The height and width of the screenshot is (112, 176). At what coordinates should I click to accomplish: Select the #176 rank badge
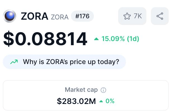(x=82, y=16)
